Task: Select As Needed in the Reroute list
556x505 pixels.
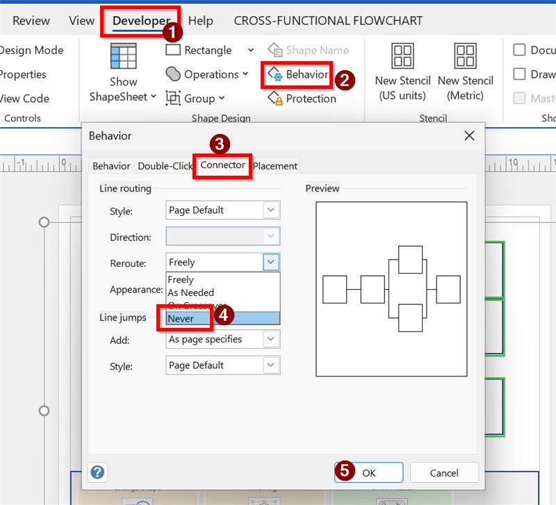Action: click(223, 292)
